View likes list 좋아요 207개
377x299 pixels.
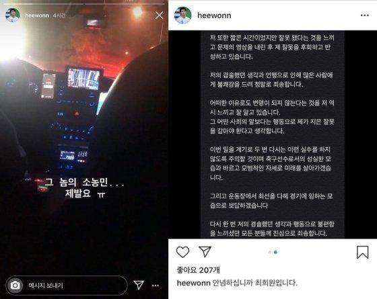click(199, 270)
